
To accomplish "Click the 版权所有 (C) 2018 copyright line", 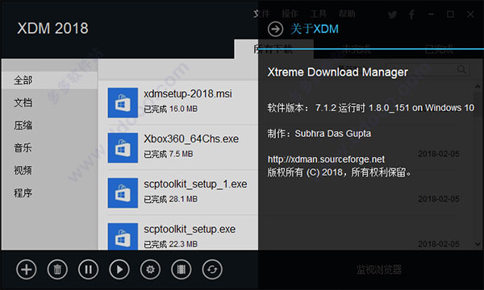I will 340,172.
